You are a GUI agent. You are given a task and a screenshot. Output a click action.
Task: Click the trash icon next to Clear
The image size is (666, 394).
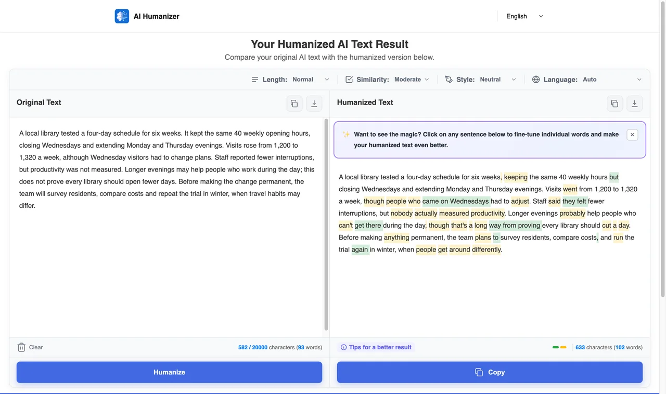(x=21, y=347)
